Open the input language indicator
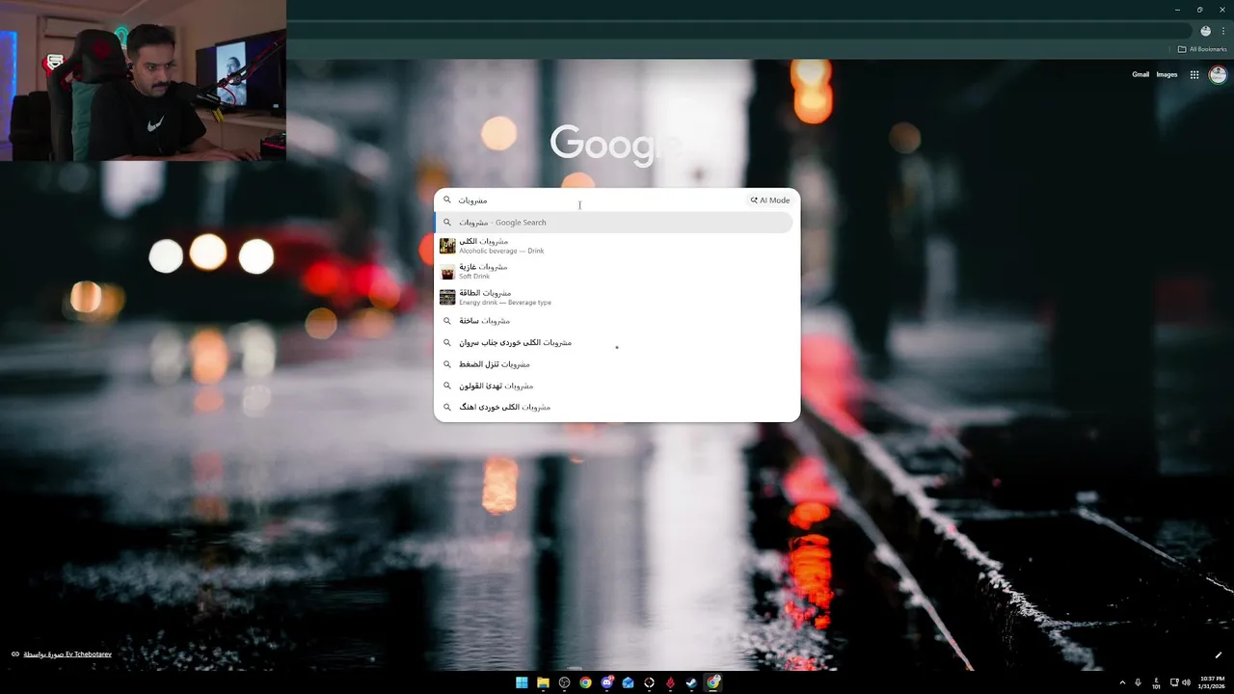The image size is (1234, 694). (1156, 683)
